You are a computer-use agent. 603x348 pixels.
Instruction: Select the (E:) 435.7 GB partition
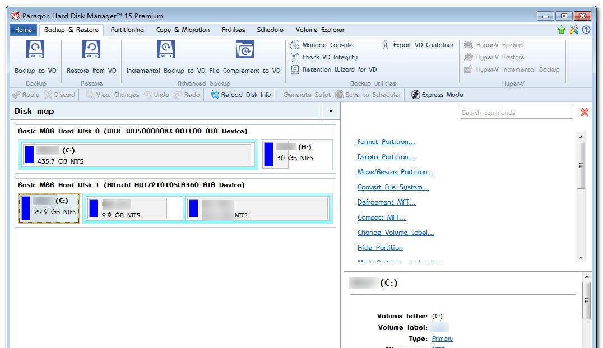(137, 155)
